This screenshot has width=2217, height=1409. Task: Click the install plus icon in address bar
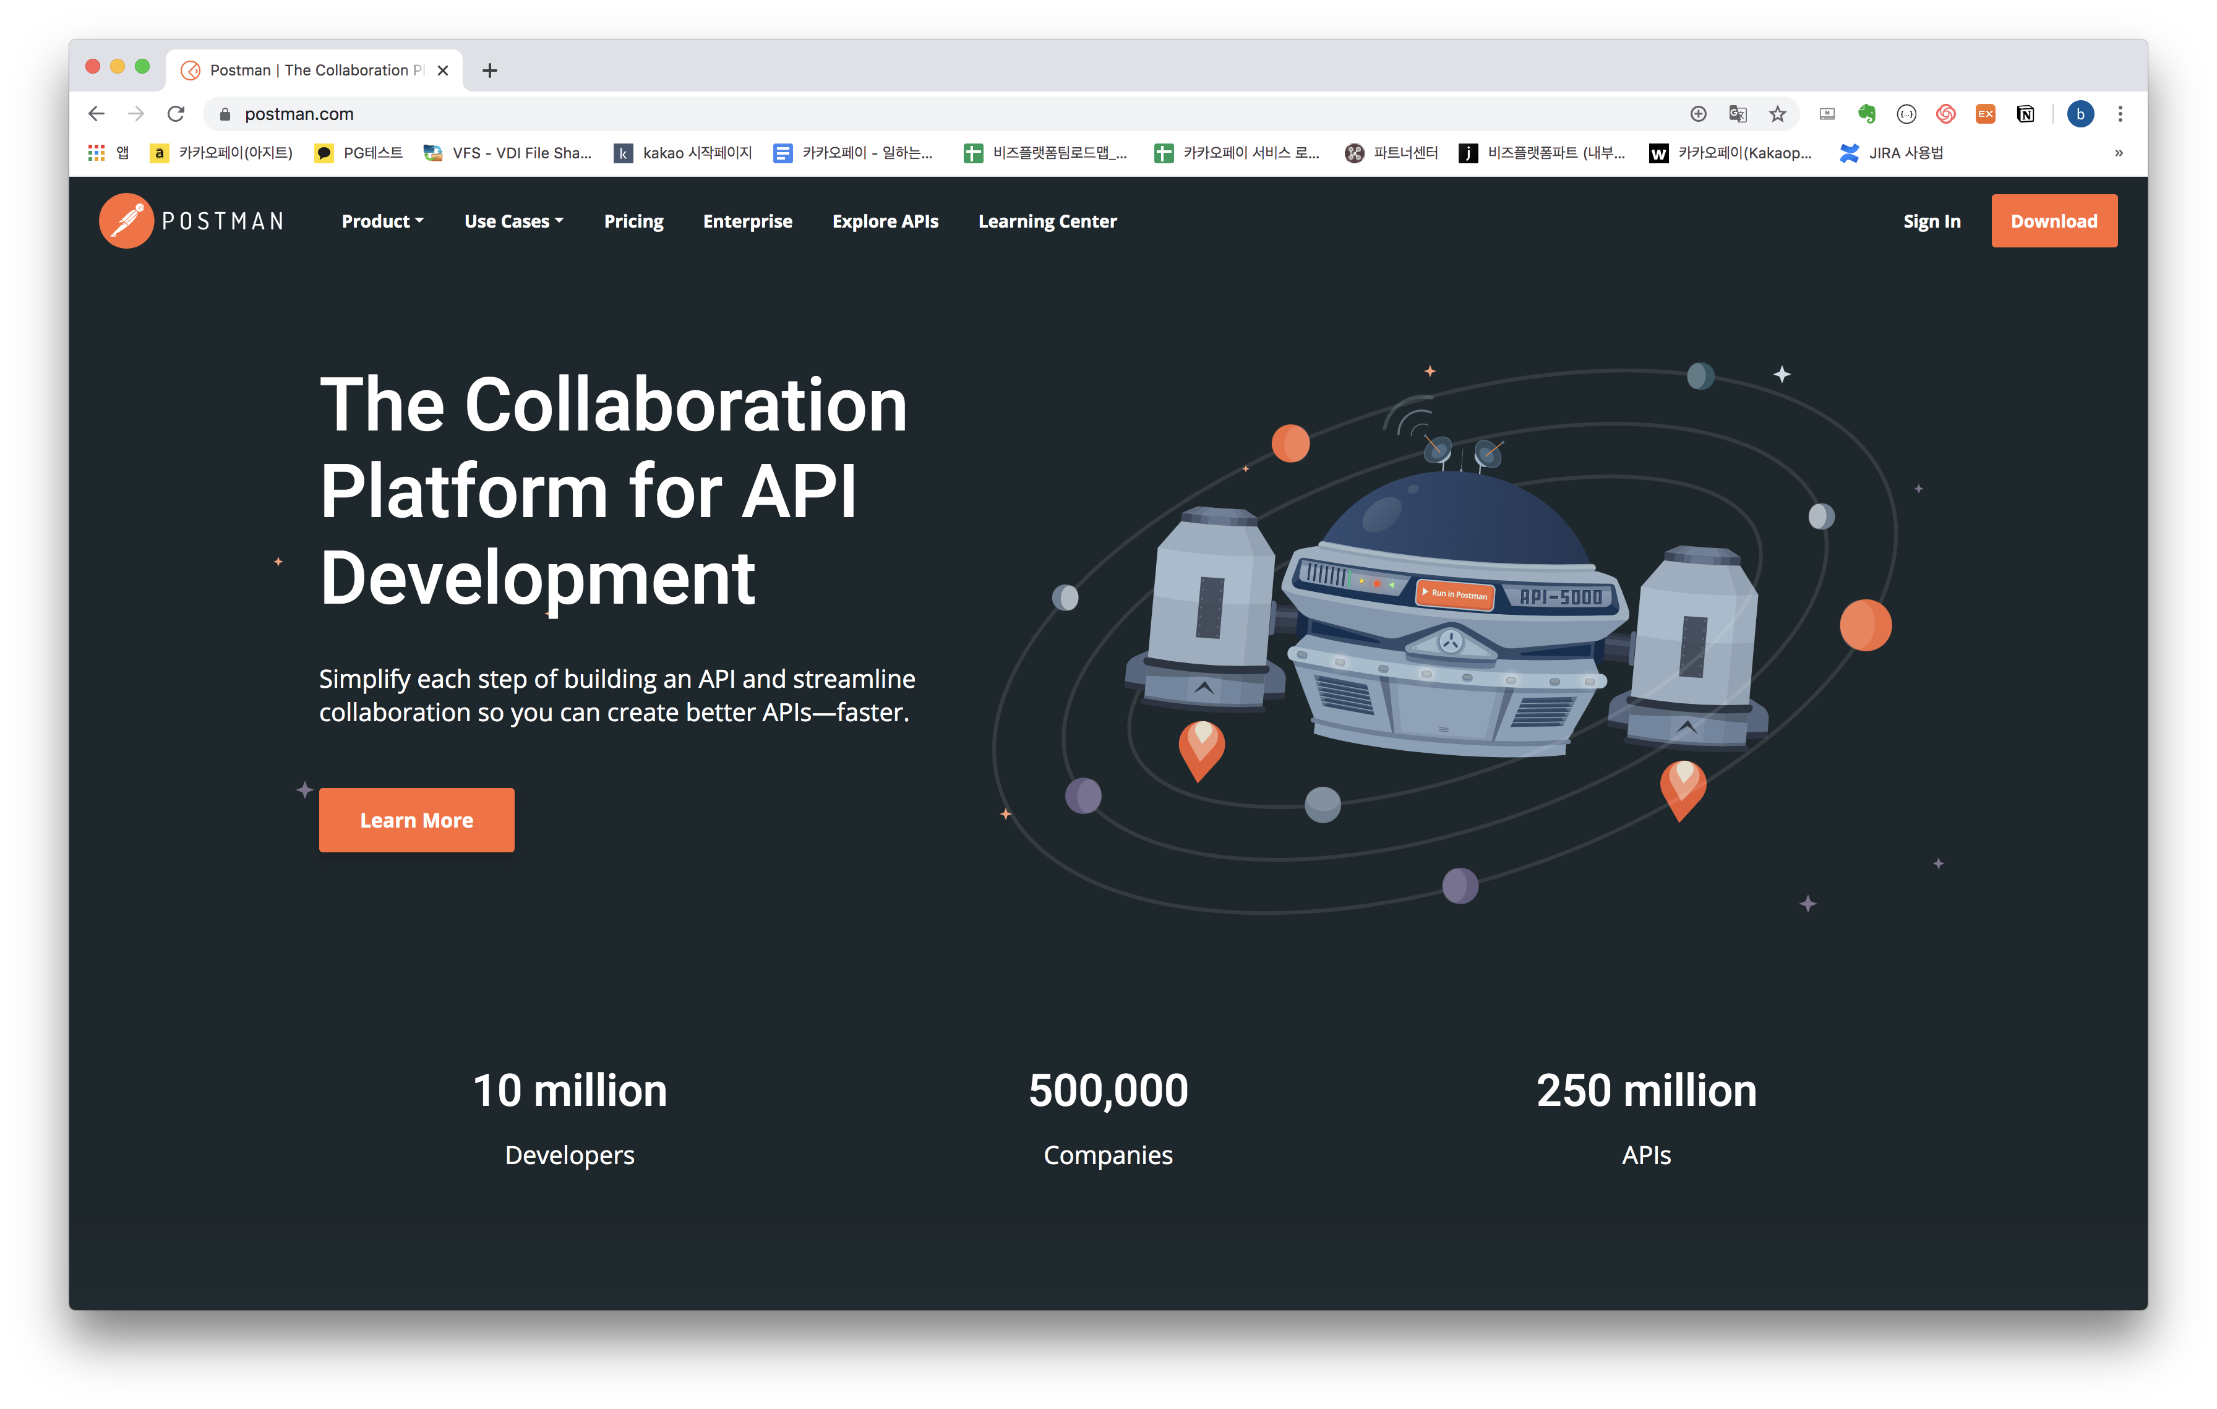click(1698, 114)
